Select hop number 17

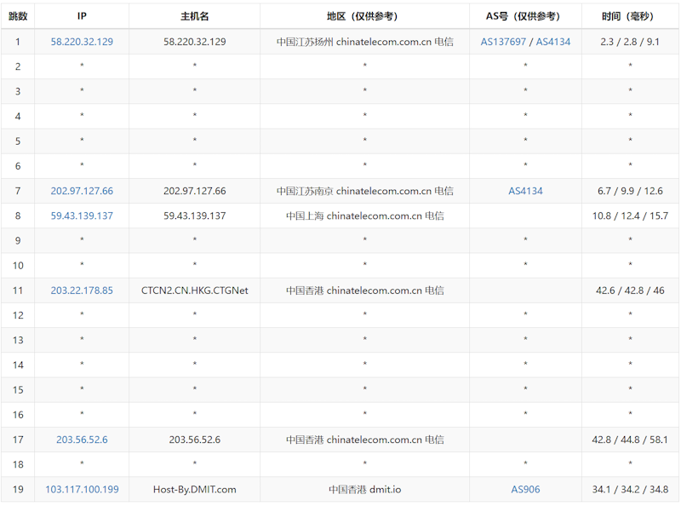(18, 440)
